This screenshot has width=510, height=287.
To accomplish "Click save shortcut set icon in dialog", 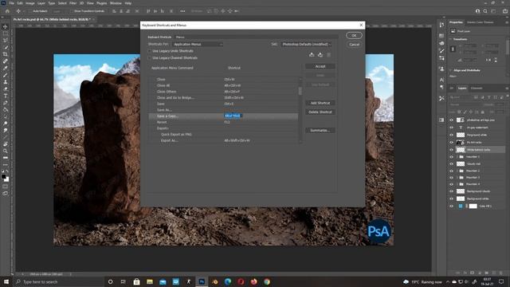I will tap(312, 55).
